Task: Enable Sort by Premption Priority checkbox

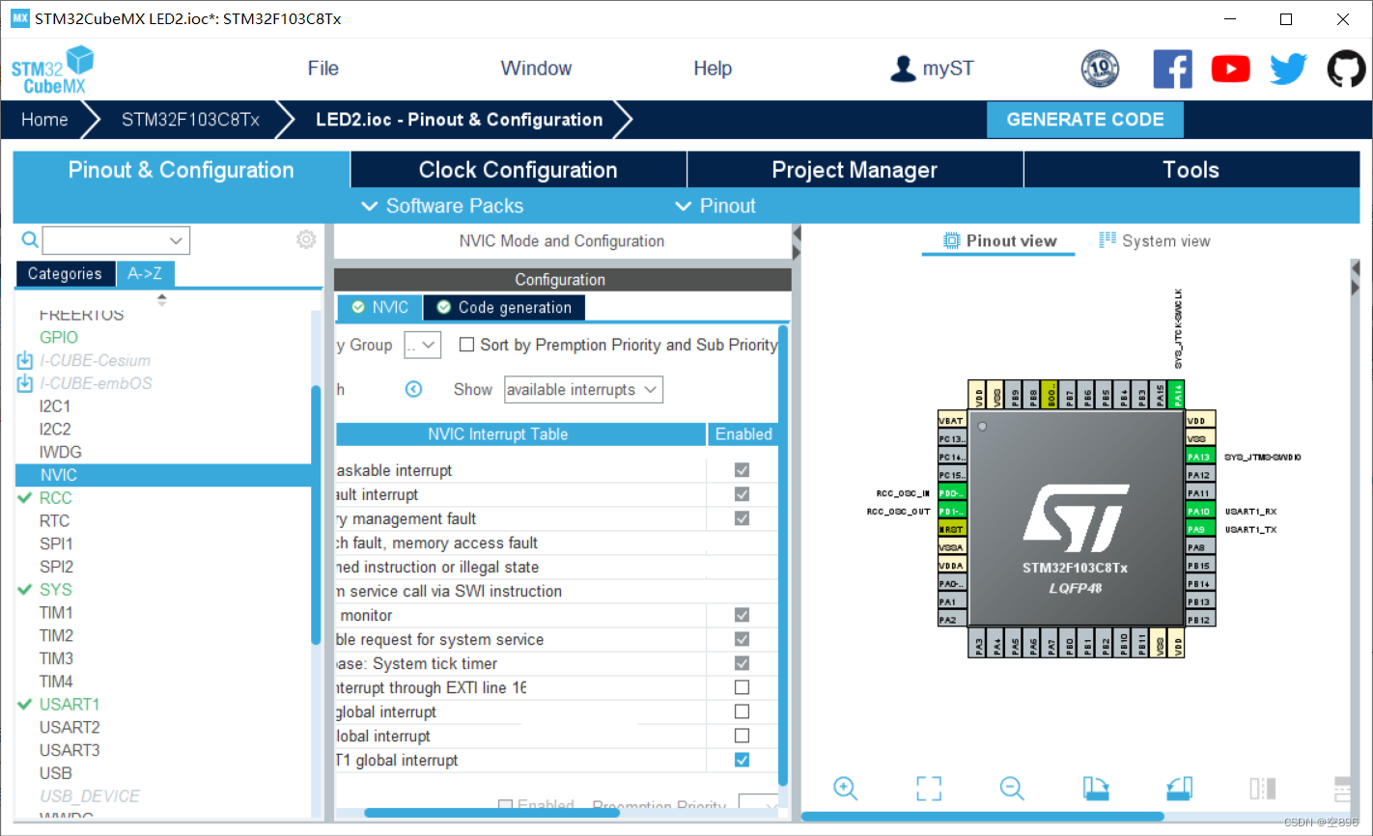Action: click(x=466, y=345)
